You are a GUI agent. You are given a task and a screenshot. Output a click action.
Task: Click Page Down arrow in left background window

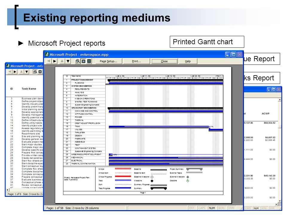pyautogui.click(x=27, y=72)
